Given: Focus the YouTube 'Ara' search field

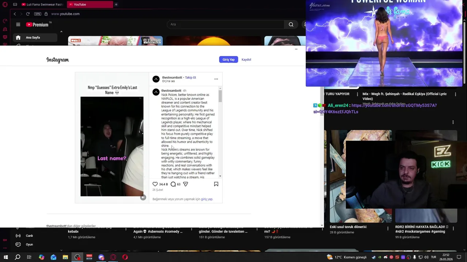Looking at the screenshot, I should point(225,24).
